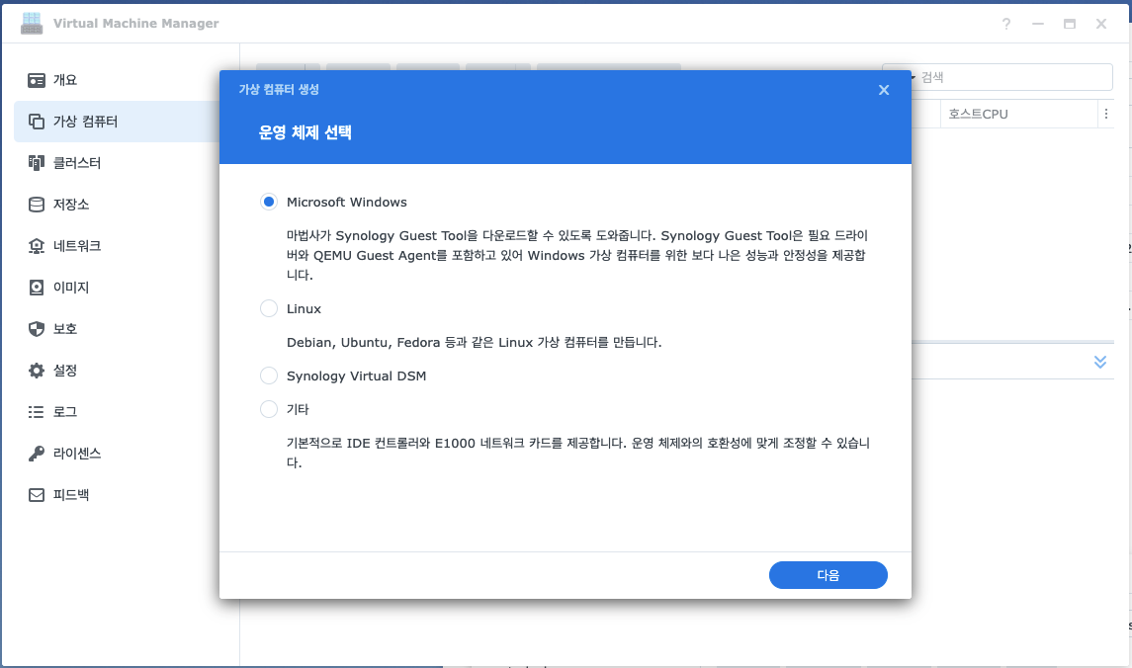Close the 가상 컴퓨터 생성 dialog
The height and width of the screenshot is (668, 1132).
[884, 90]
